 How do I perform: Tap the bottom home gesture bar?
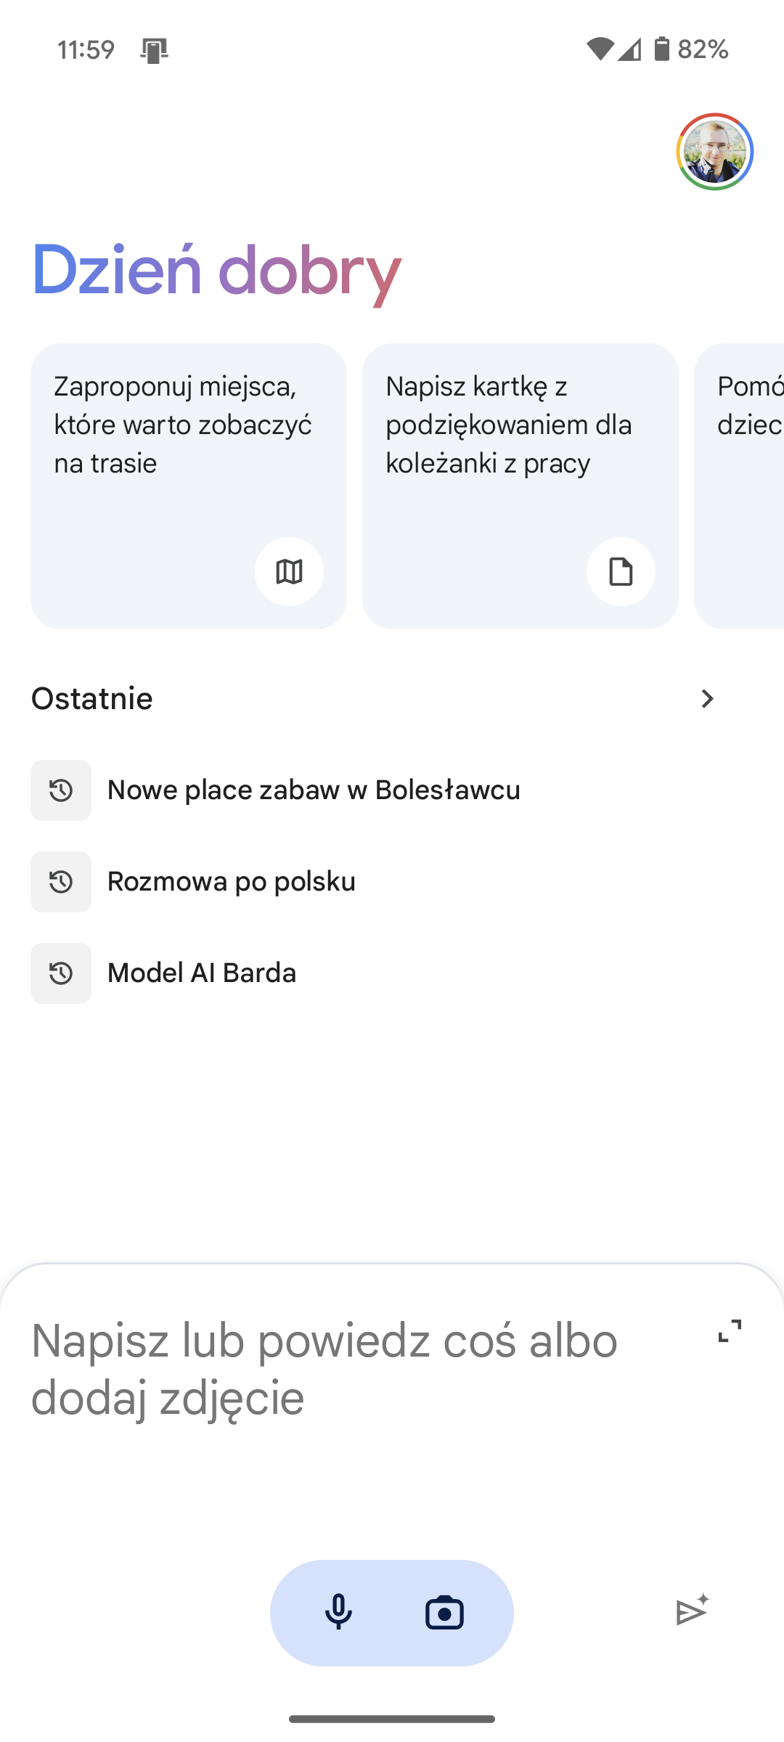[392, 1719]
